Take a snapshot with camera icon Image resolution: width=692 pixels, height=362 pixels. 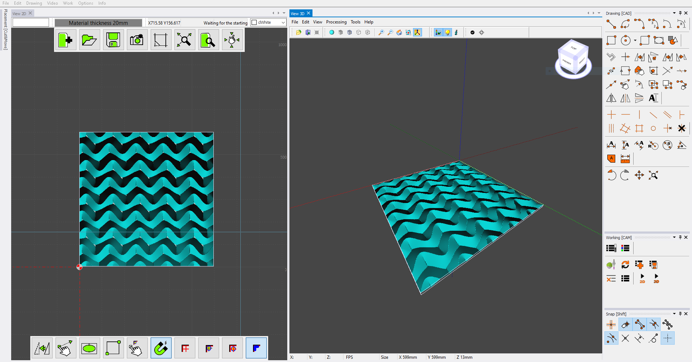click(x=137, y=40)
